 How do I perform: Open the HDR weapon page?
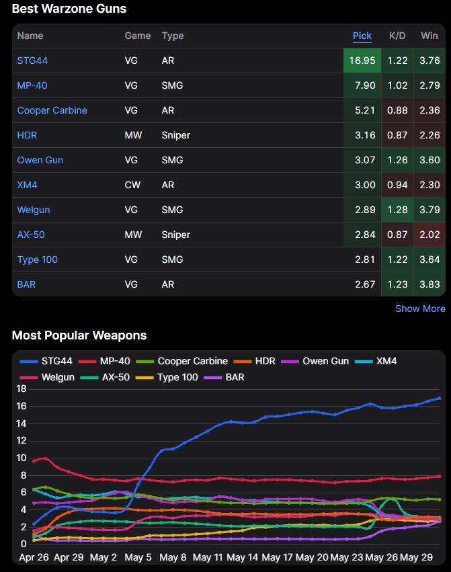[27, 135]
